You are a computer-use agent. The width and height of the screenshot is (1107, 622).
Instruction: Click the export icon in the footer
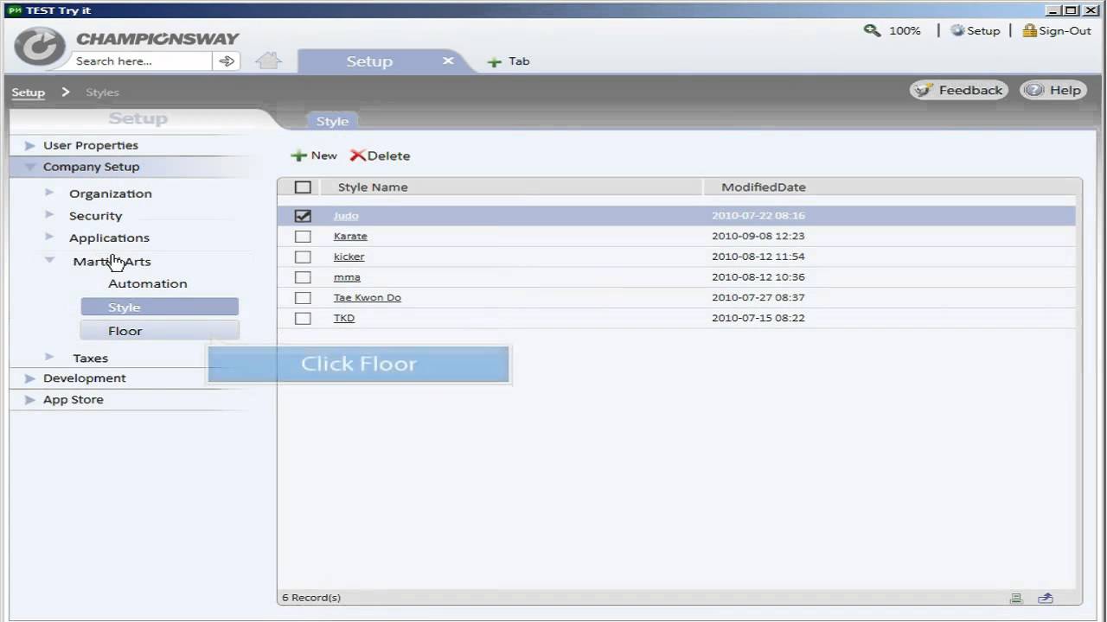(x=1046, y=598)
